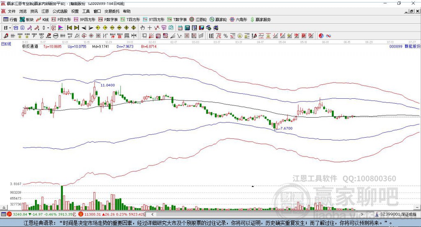The width and height of the screenshot is (421, 227).
Task: Open the T四方形 tool
Action: [x=130, y=20]
